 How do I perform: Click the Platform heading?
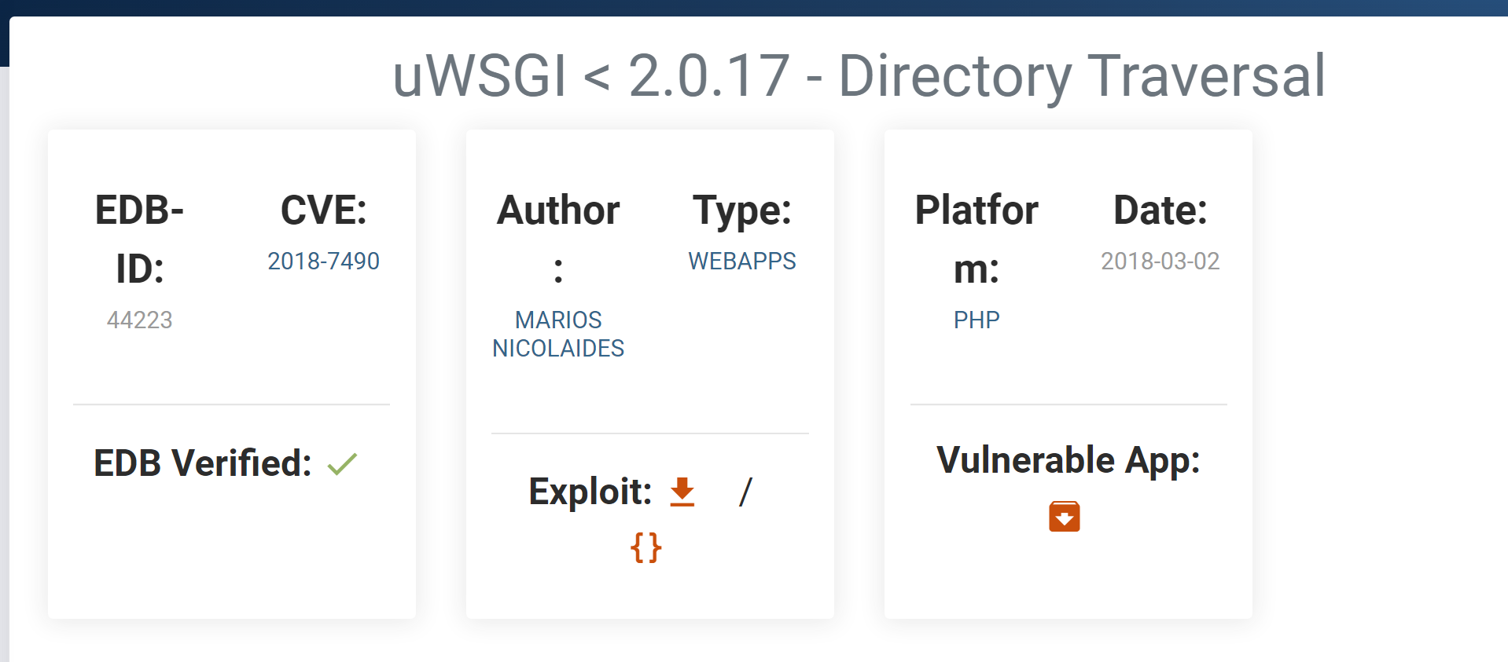click(x=977, y=239)
